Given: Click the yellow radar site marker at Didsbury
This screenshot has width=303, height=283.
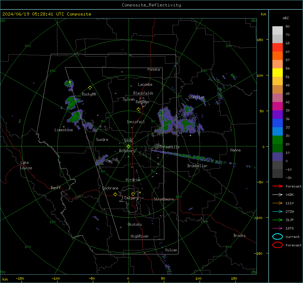Looking at the screenshot, I should tap(128, 146).
